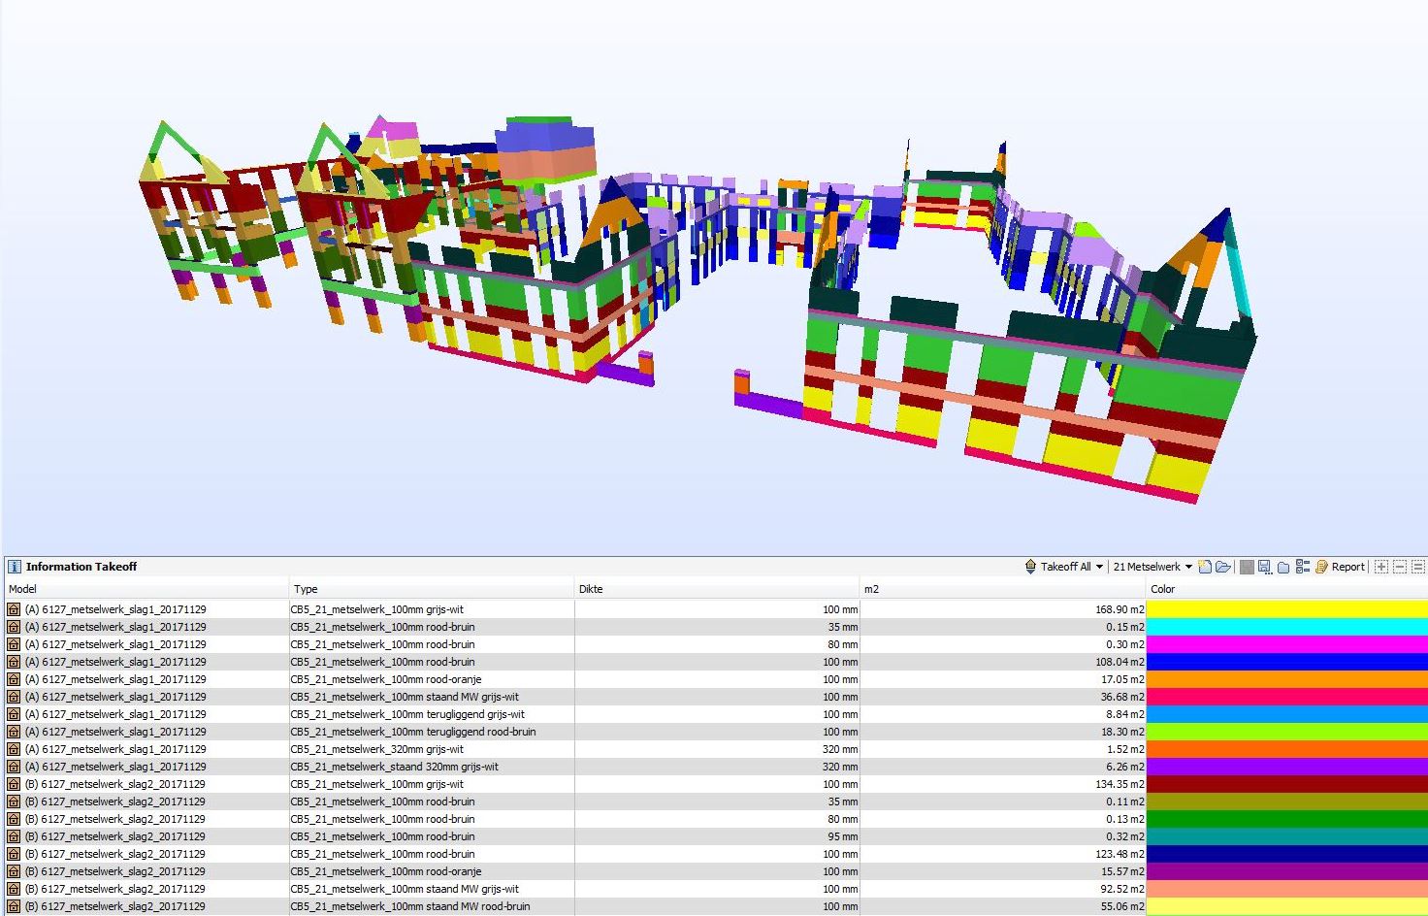The height and width of the screenshot is (916, 1428).
Task: Pick the yellow color swatch for 168.90 m2
Action: pyautogui.click(x=1287, y=609)
